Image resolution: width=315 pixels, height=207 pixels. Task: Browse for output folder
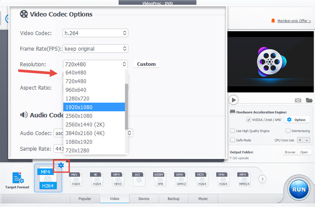coord(290,152)
